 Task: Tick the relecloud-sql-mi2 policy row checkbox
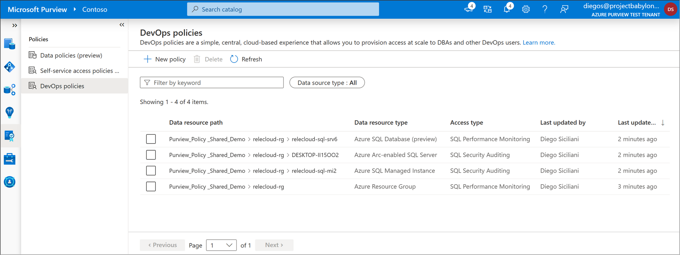151,171
